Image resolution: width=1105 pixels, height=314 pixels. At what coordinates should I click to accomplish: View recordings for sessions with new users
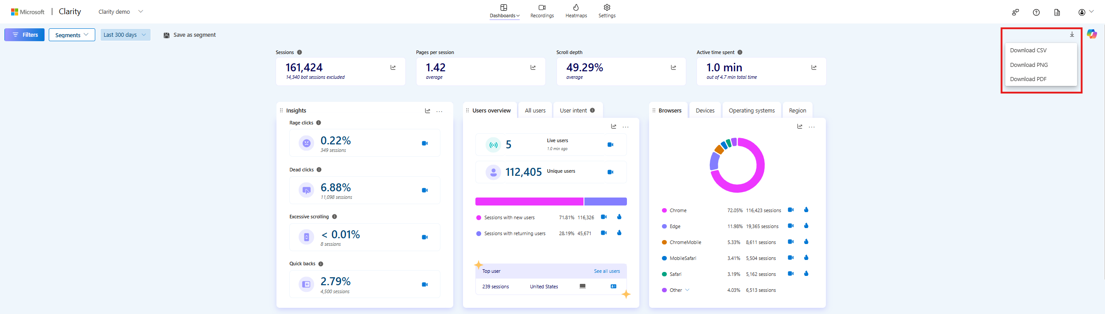[x=603, y=217]
